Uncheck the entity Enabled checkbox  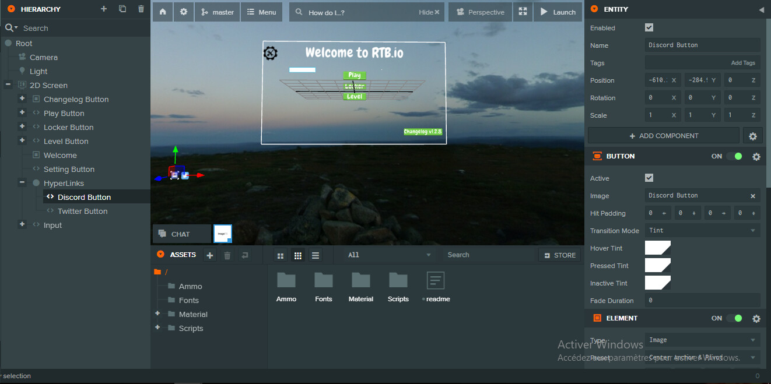pyautogui.click(x=649, y=27)
